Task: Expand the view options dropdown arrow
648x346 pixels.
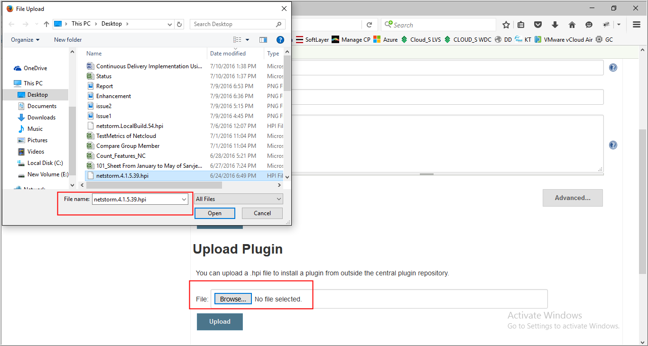Action: coord(248,40)
